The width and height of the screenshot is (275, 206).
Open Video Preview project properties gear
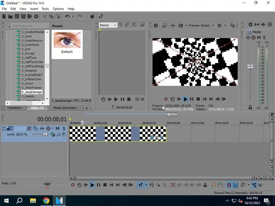[x=155, y=25]
